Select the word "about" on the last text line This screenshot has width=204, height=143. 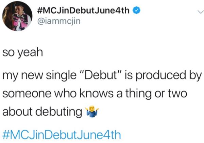(17, 112)
